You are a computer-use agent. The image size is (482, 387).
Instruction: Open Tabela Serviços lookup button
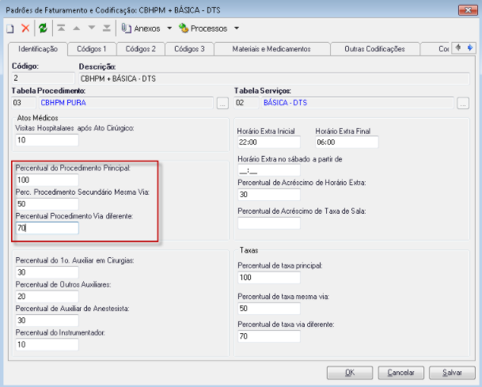pos(463,103)
